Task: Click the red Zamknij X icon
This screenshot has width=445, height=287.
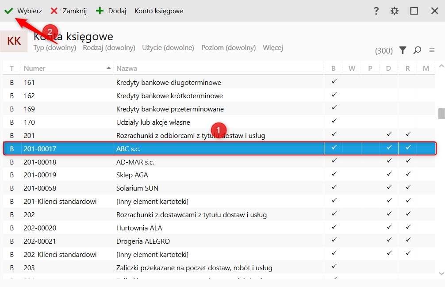Action: [54, 11]
